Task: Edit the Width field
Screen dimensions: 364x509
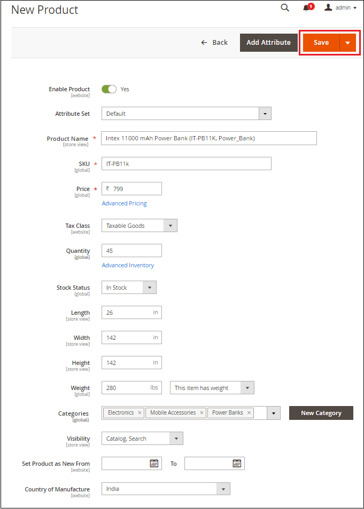Action: (131, 338)
